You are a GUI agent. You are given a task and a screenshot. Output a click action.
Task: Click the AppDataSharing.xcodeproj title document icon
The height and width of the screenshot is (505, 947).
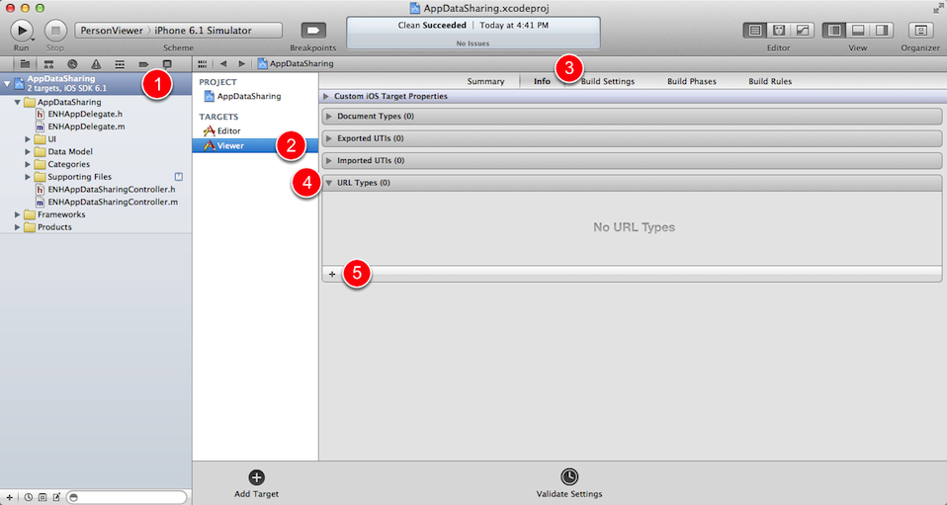pos(415,8)
